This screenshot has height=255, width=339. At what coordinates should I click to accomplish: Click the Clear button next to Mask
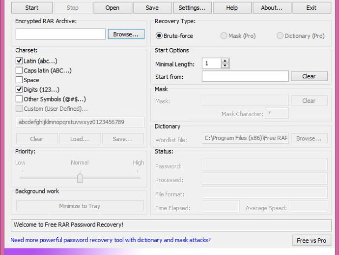pos(309,101)
